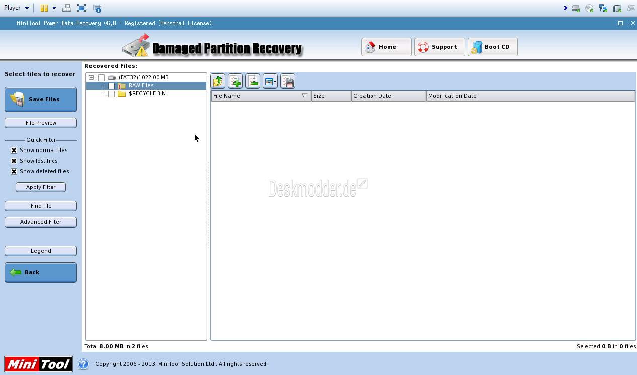The width and height of the screenshot is (637, 375).
Task: Click the network adapter device icon
Action: [603, 8]
